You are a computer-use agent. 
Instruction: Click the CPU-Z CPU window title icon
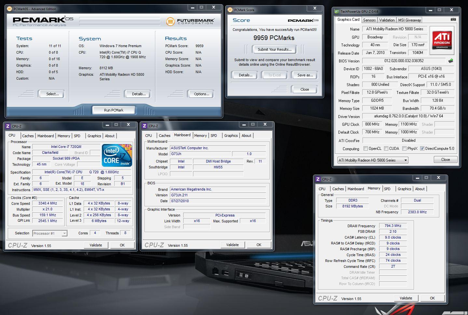click(x=8, y=126)
